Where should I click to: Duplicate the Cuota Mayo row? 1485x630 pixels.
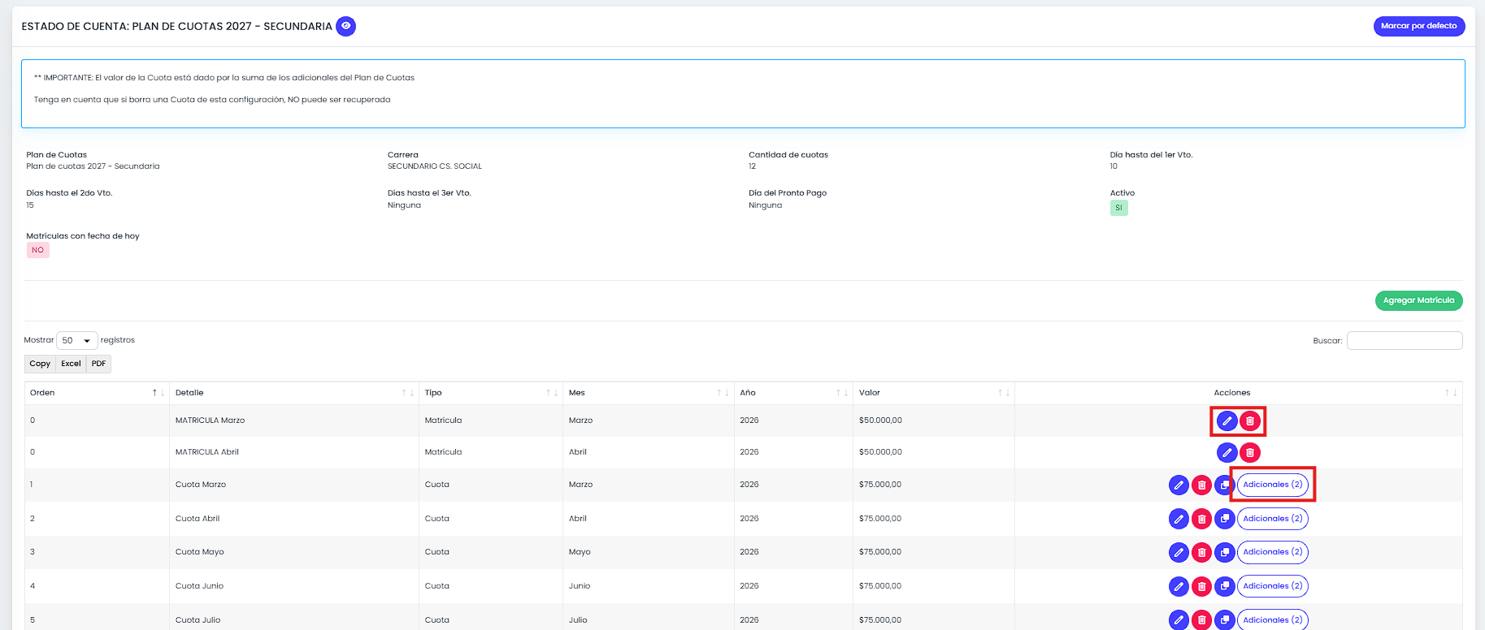(x=1224, y=552)
